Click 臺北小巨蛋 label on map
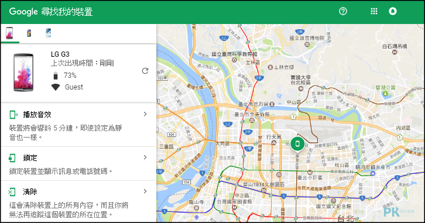Image resolution: width=425 pixels, height=223 pixels. pyautogui.click(x=310, y=178)
